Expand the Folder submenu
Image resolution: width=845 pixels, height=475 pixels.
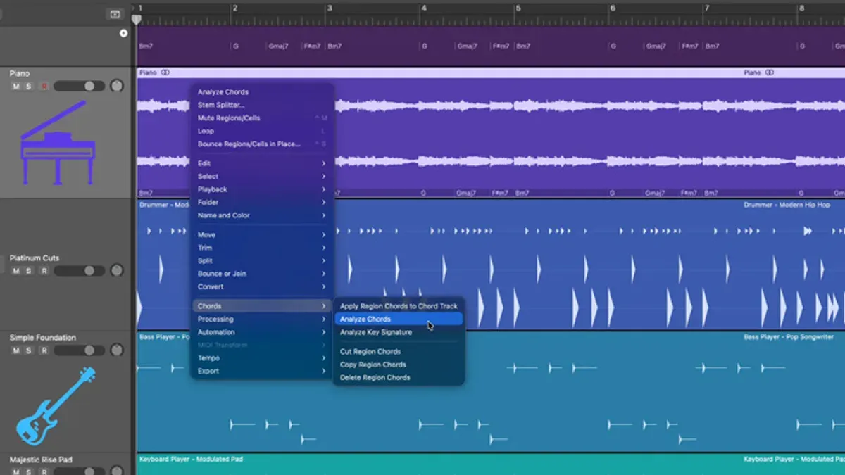(262, 203)
